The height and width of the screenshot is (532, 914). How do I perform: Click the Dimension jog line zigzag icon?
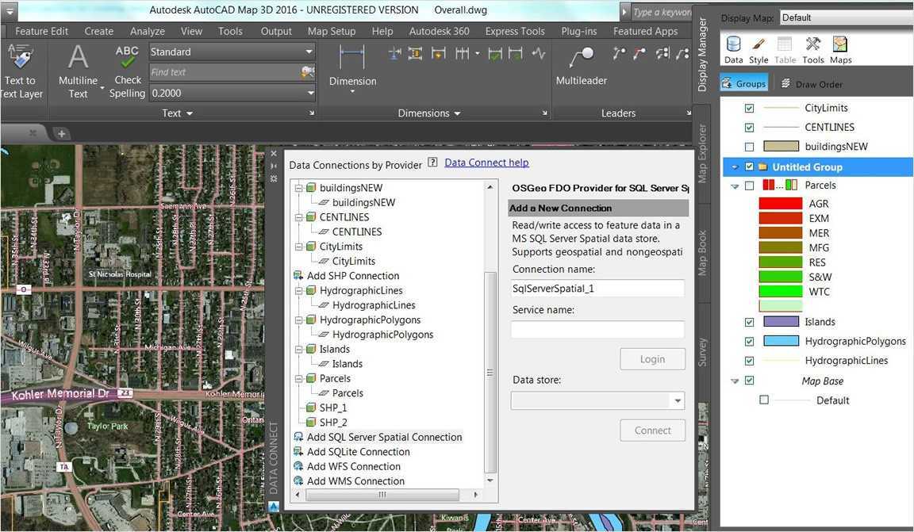pos(539,54)
